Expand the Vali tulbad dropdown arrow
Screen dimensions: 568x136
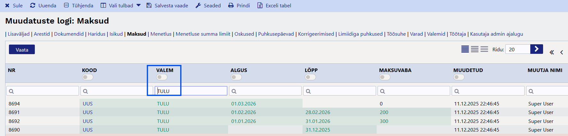138,5
